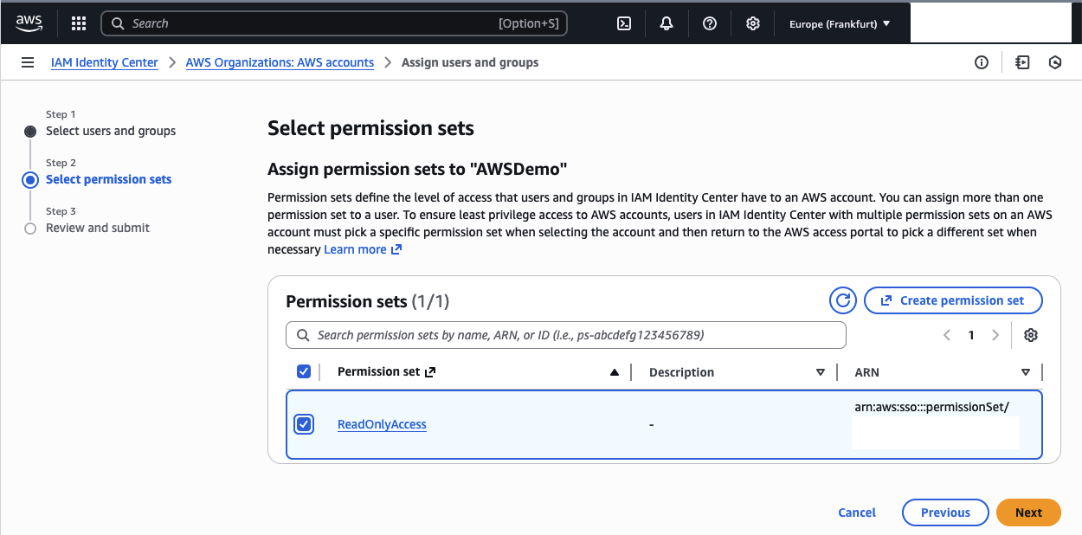Click into the permission sets search field
Image resolution: width=1082 pixels, height=535 pixels.
(x=566, y=335)
